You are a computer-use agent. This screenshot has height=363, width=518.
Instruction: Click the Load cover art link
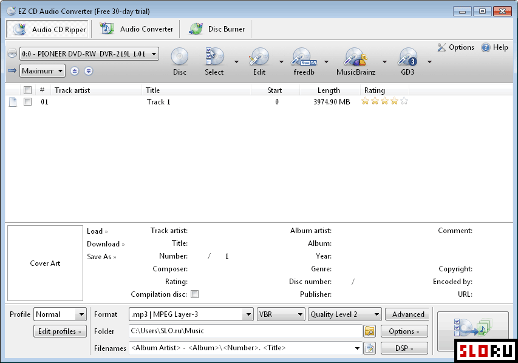[97, 231]
